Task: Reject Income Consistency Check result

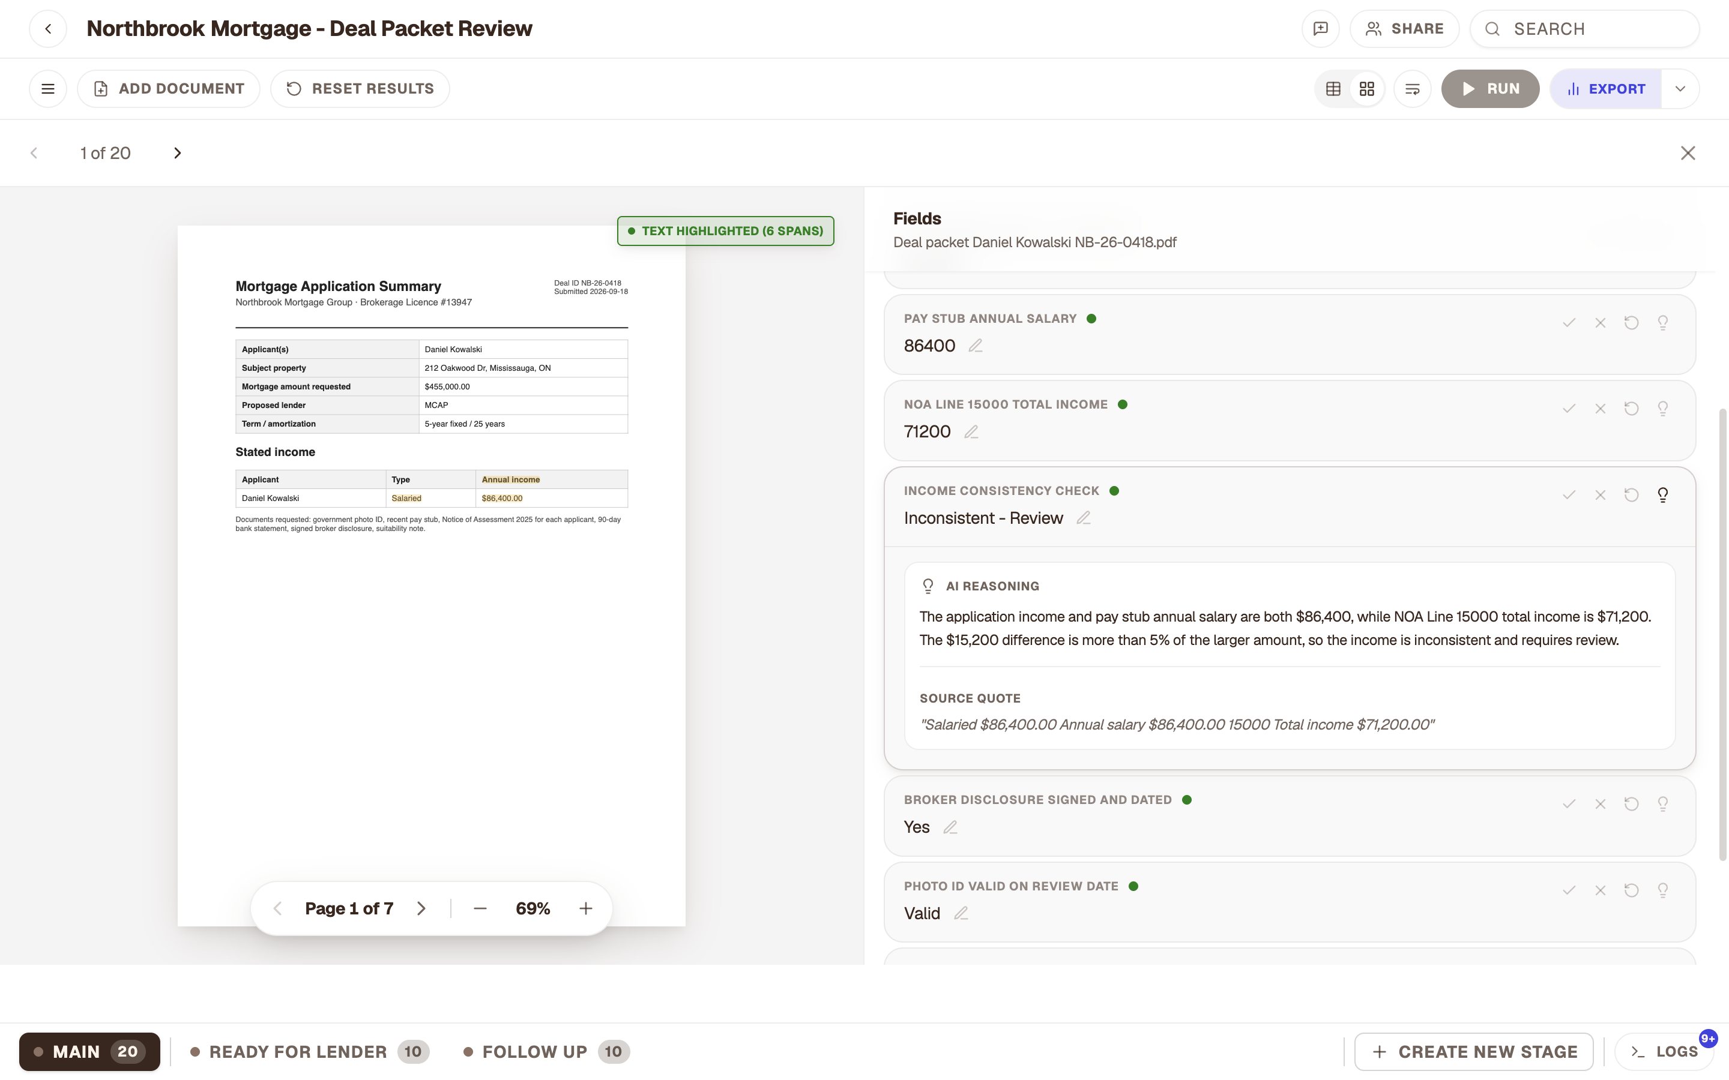Action: point(1601,495)
